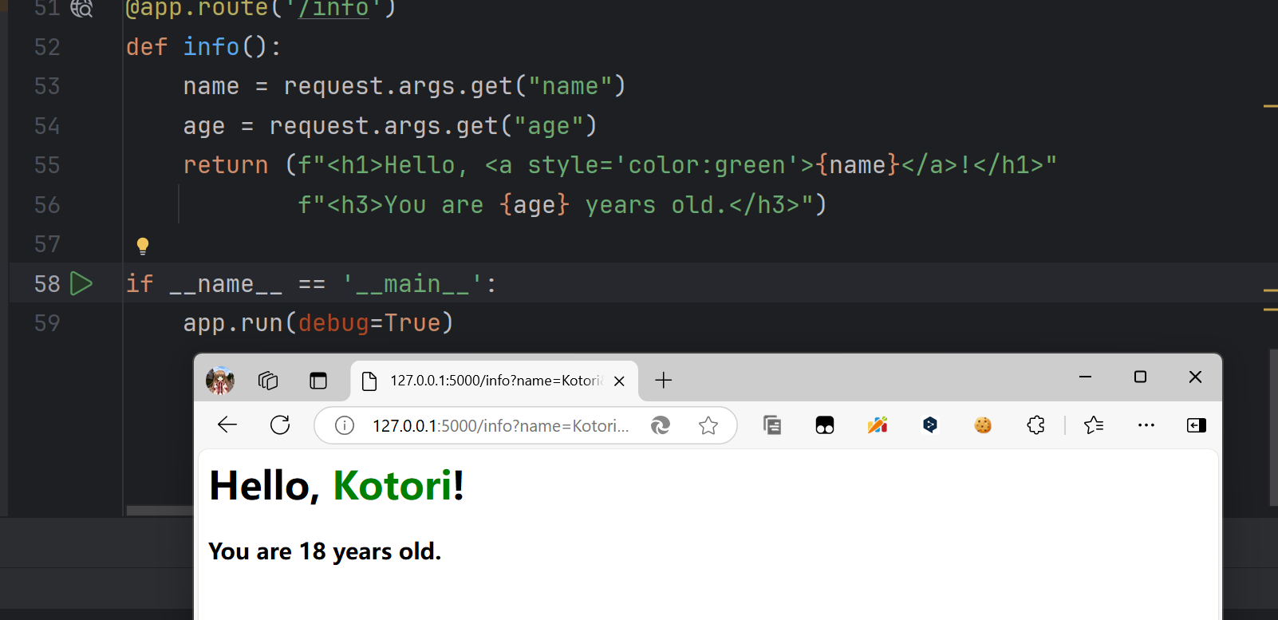Toggle the browser sidebar panel
1278x620 pixels.
click(x=1196, y=425)
